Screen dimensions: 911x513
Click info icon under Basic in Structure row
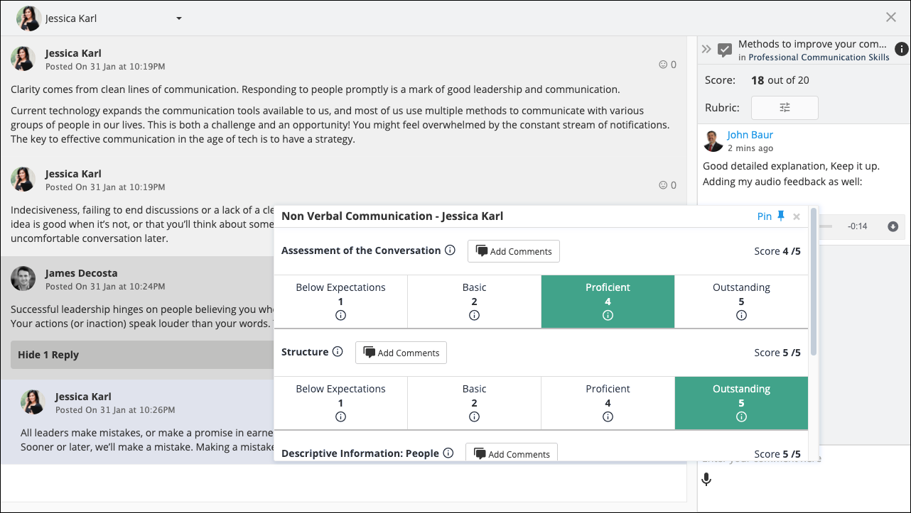[474, 417]
